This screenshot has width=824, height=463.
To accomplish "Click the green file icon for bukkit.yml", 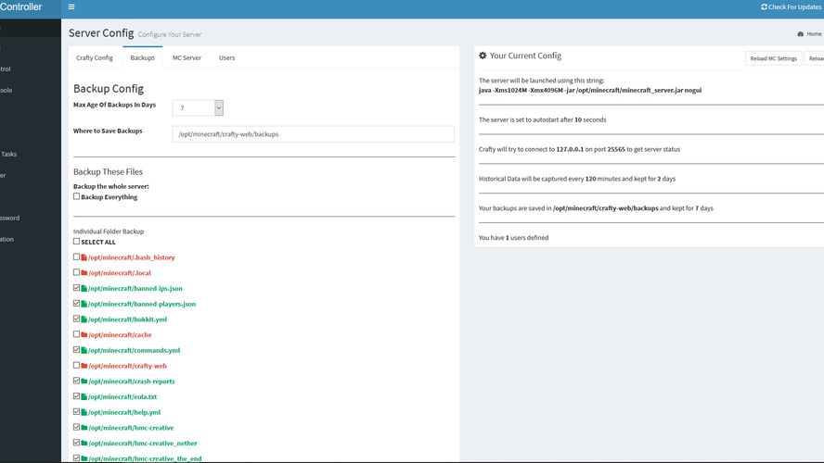I will coord(84,319).
